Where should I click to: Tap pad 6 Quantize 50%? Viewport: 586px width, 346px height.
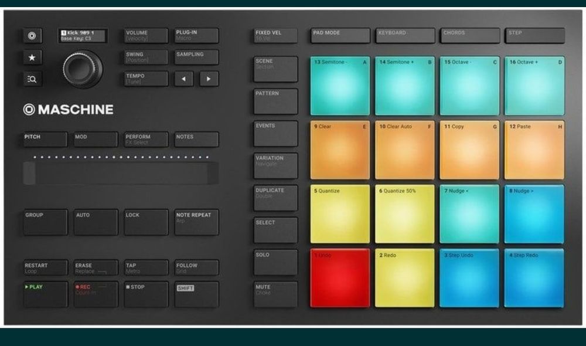[405, 214]
